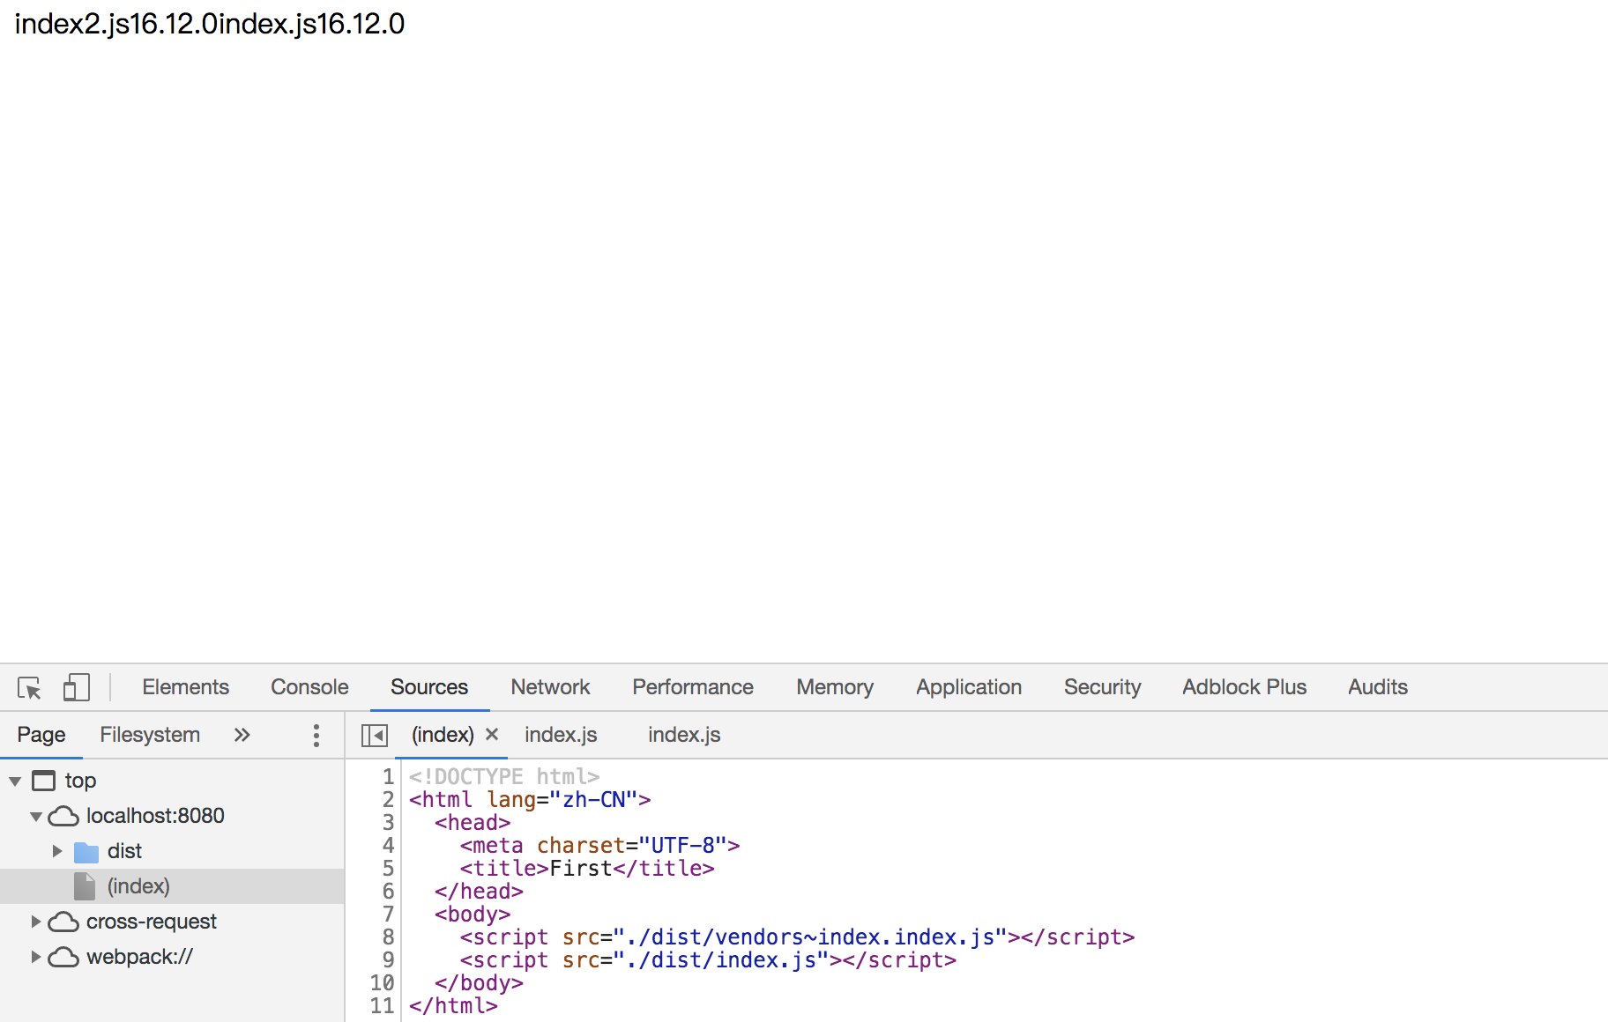This screenshot has height=1022, width=1608.
Task: Click line number 8 in the gutter
Action: (x=388, y=937)
